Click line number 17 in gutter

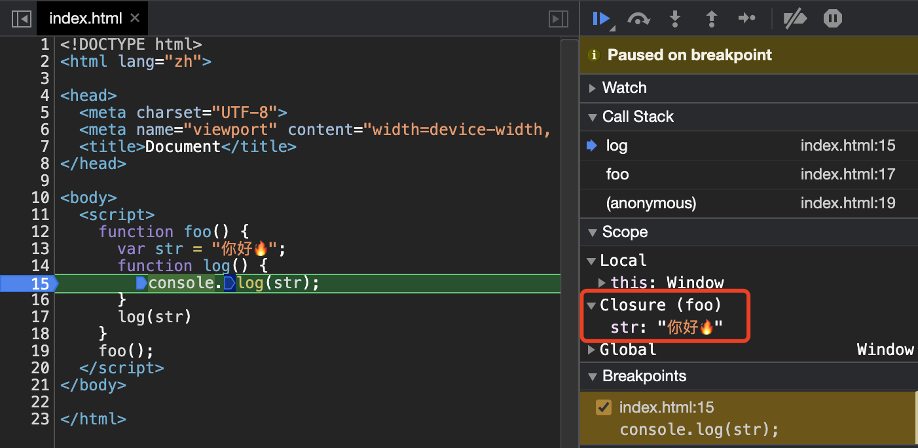tap(40, 317)
